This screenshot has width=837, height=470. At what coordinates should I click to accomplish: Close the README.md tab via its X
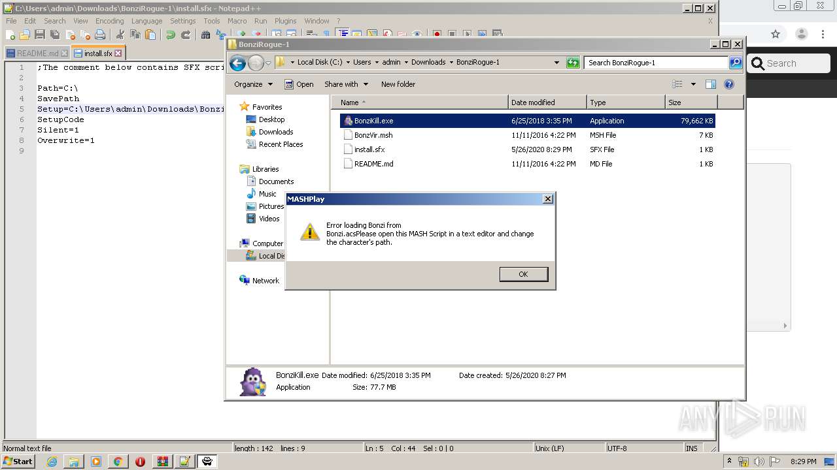(65, 54)
